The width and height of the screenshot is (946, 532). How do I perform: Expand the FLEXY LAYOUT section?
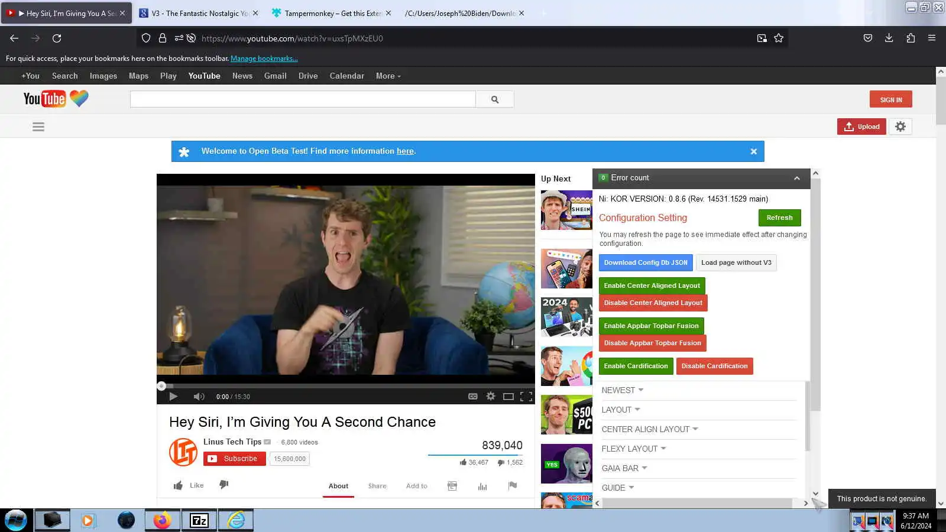[x=634, y=449]
